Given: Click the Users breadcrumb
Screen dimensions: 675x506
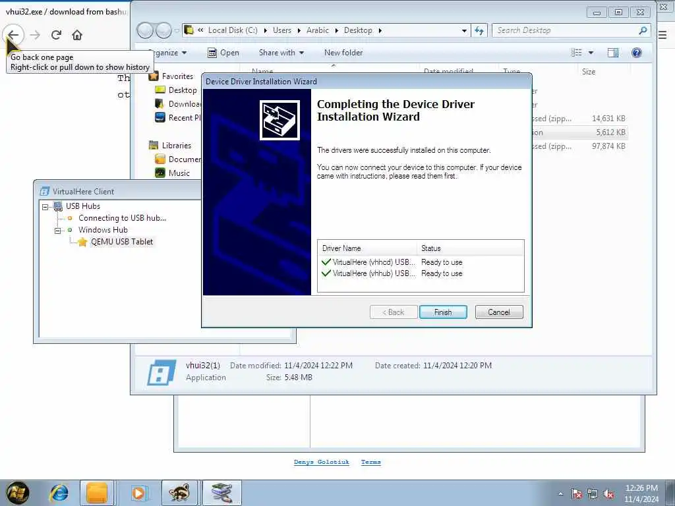Looking at the screenshot, I should pyautogui.click(x=282, y=30).
